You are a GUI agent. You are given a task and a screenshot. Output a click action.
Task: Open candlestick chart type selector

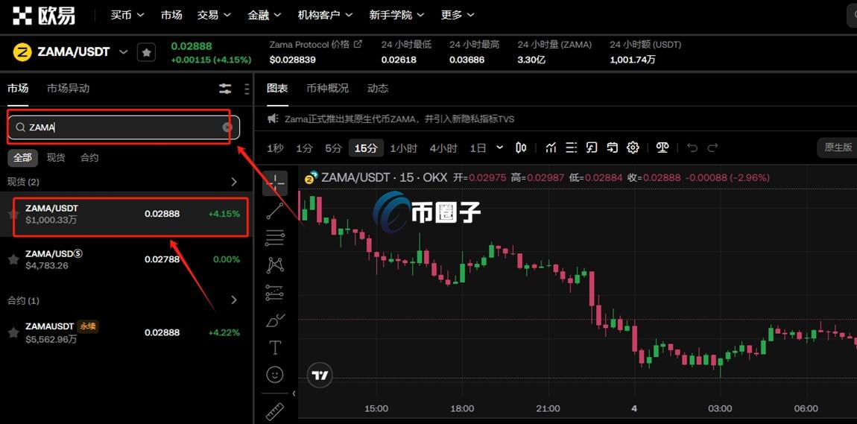521,148
